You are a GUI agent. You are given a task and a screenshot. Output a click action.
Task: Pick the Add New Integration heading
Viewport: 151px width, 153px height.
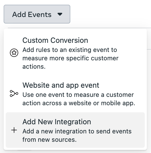click(57, 122)
